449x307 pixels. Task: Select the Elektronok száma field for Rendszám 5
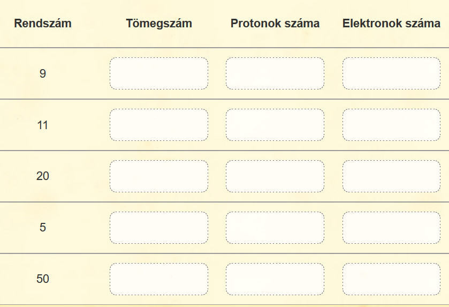click(x=391, y=228)
